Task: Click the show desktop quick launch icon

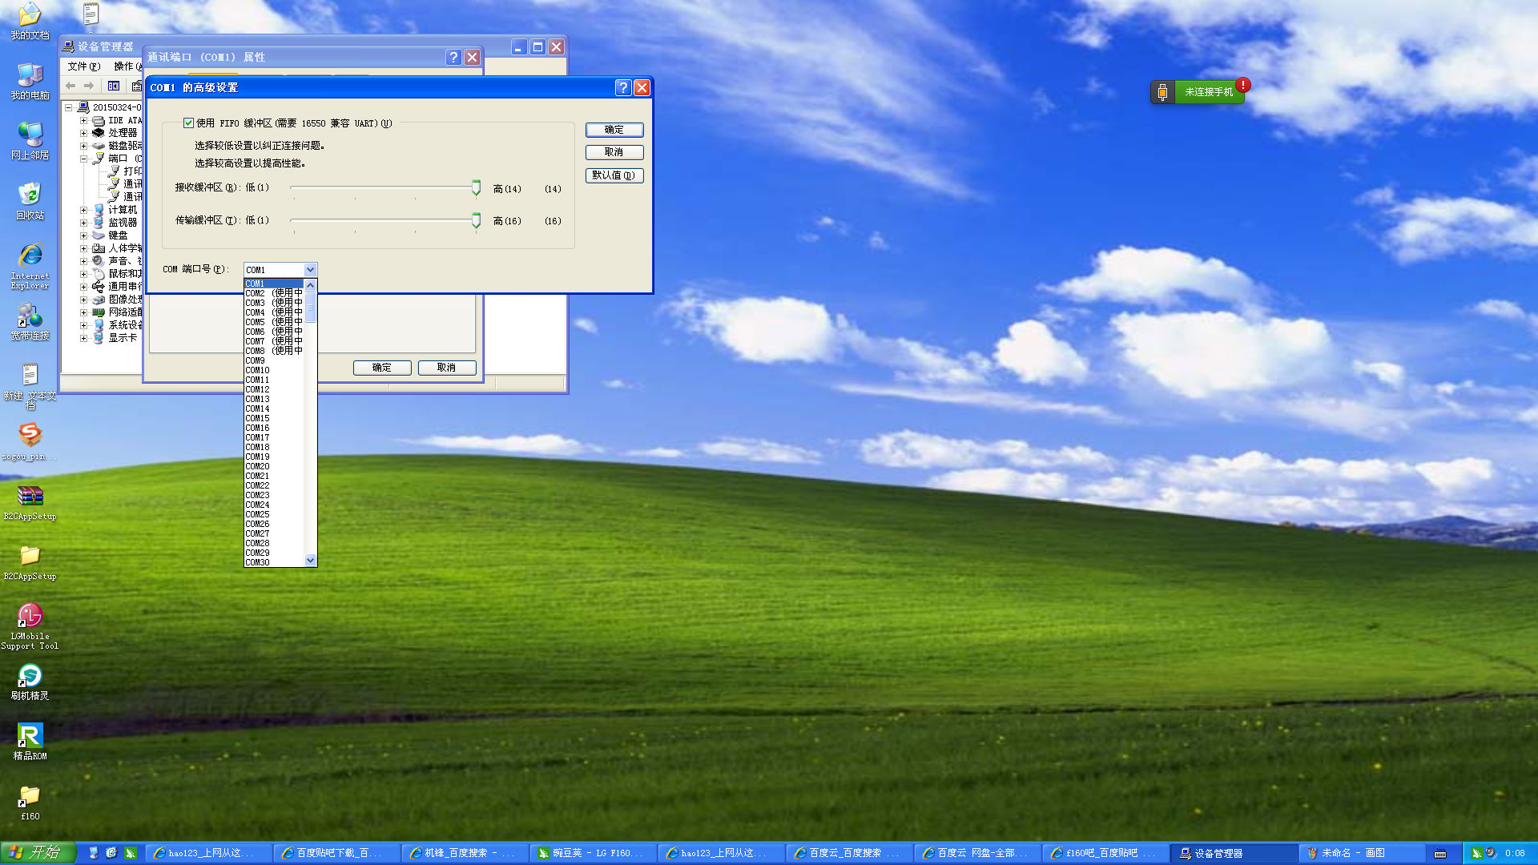Action: pyautogui.click(x=93, y=853)
